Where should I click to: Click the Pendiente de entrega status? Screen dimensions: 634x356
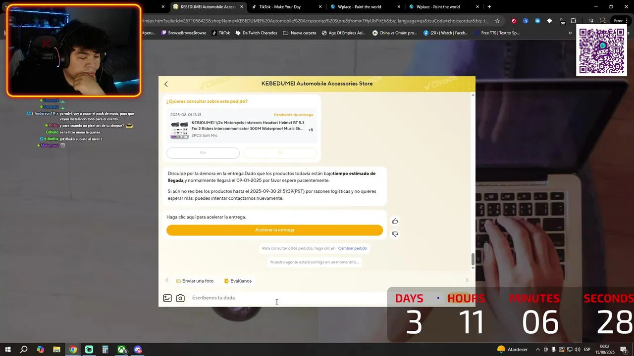(x=293, y=115)
